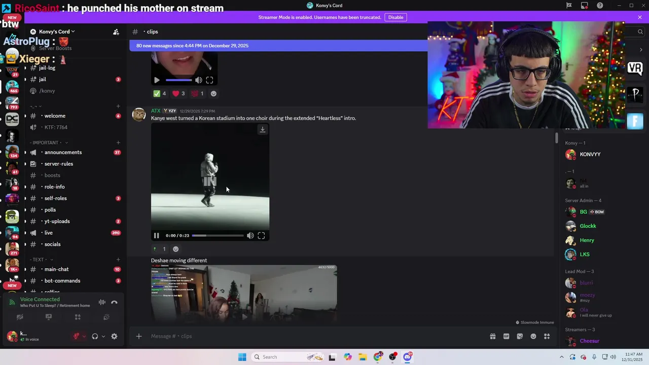The width and height of the screenshot is (649, 365).
Task: Turn on camera in voice panel
Action: coord(20,317)
